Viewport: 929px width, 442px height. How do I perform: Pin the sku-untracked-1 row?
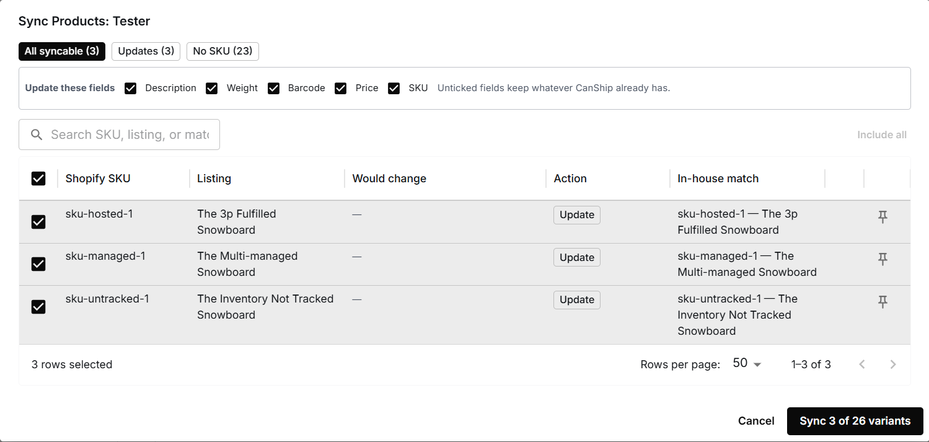point(883,302)
